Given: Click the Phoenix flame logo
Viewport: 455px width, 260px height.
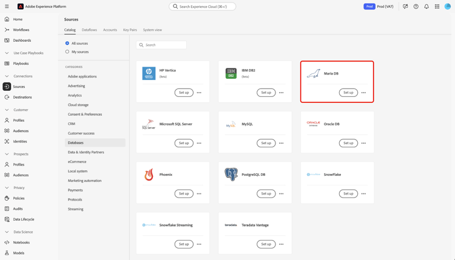Looking at the screenshot, I should pyautogui.click(x=149, y=175).
